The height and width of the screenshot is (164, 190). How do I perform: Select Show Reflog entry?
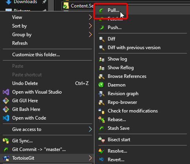point(142,68)
